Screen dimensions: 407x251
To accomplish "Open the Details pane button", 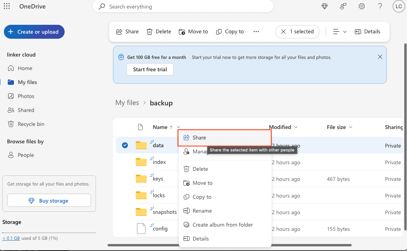I will point(368,32).
